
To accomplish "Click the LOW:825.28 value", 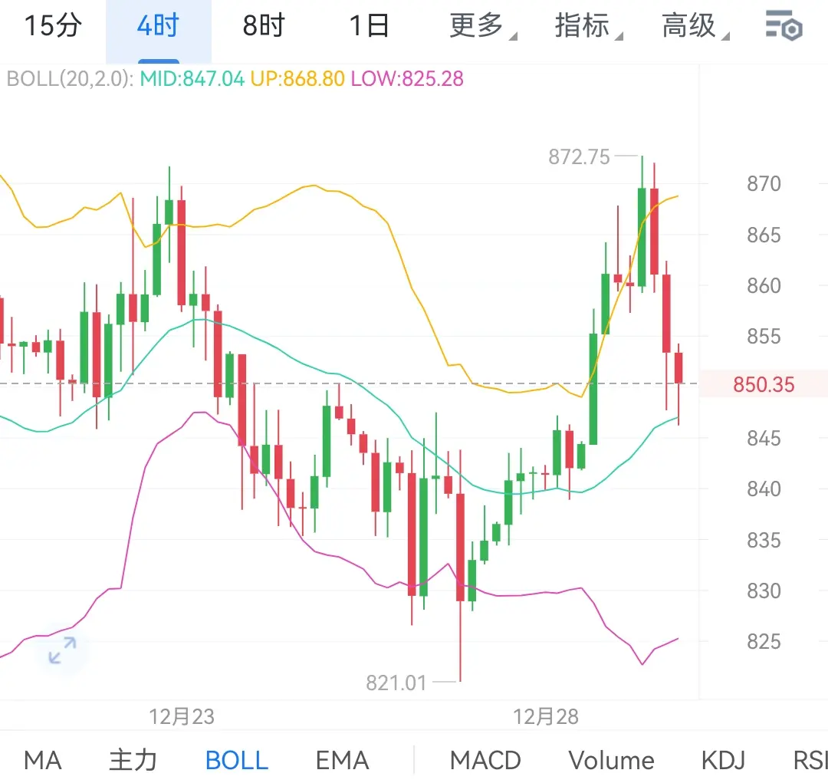I will pos(407,79).
